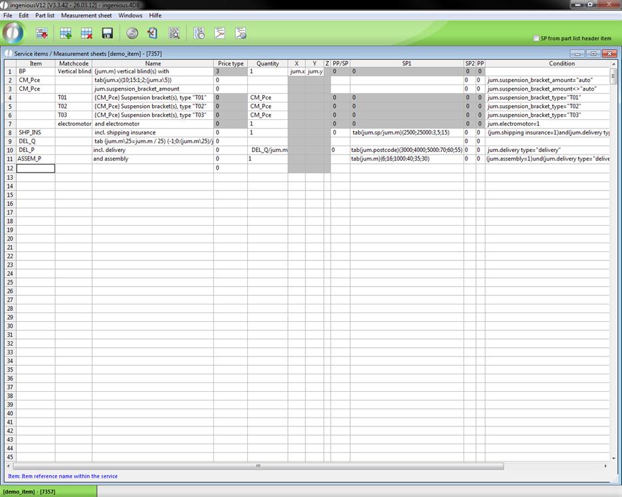Open the Part list menu
Screen dimensions: 622x497
click(x=45, y=15)
